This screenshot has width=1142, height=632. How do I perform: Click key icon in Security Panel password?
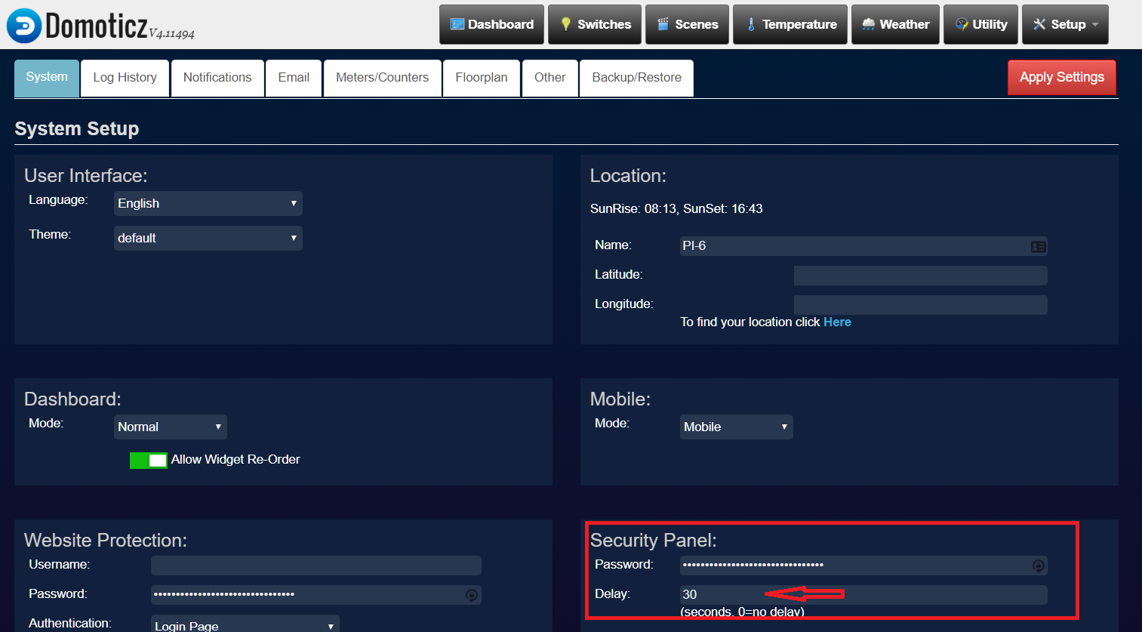[x=1038, y=566]
